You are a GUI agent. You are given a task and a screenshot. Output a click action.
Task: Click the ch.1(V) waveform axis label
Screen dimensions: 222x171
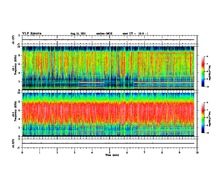[x=13, y=40]
